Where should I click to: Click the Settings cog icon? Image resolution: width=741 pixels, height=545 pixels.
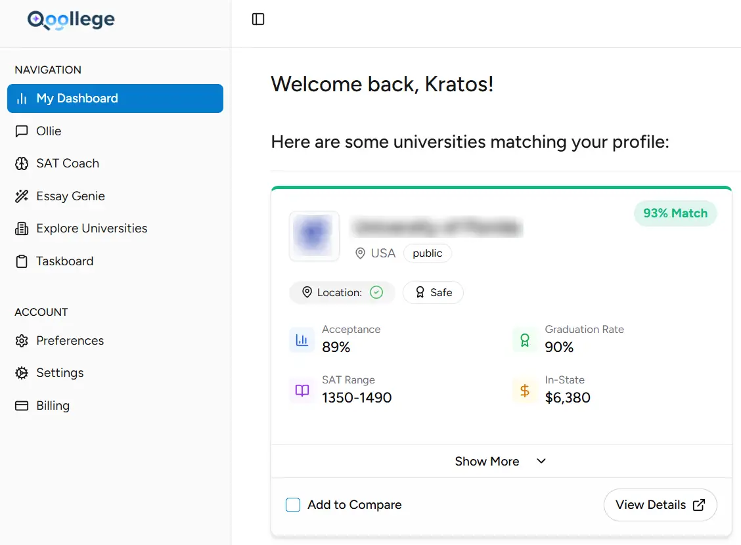pos(22,373)
